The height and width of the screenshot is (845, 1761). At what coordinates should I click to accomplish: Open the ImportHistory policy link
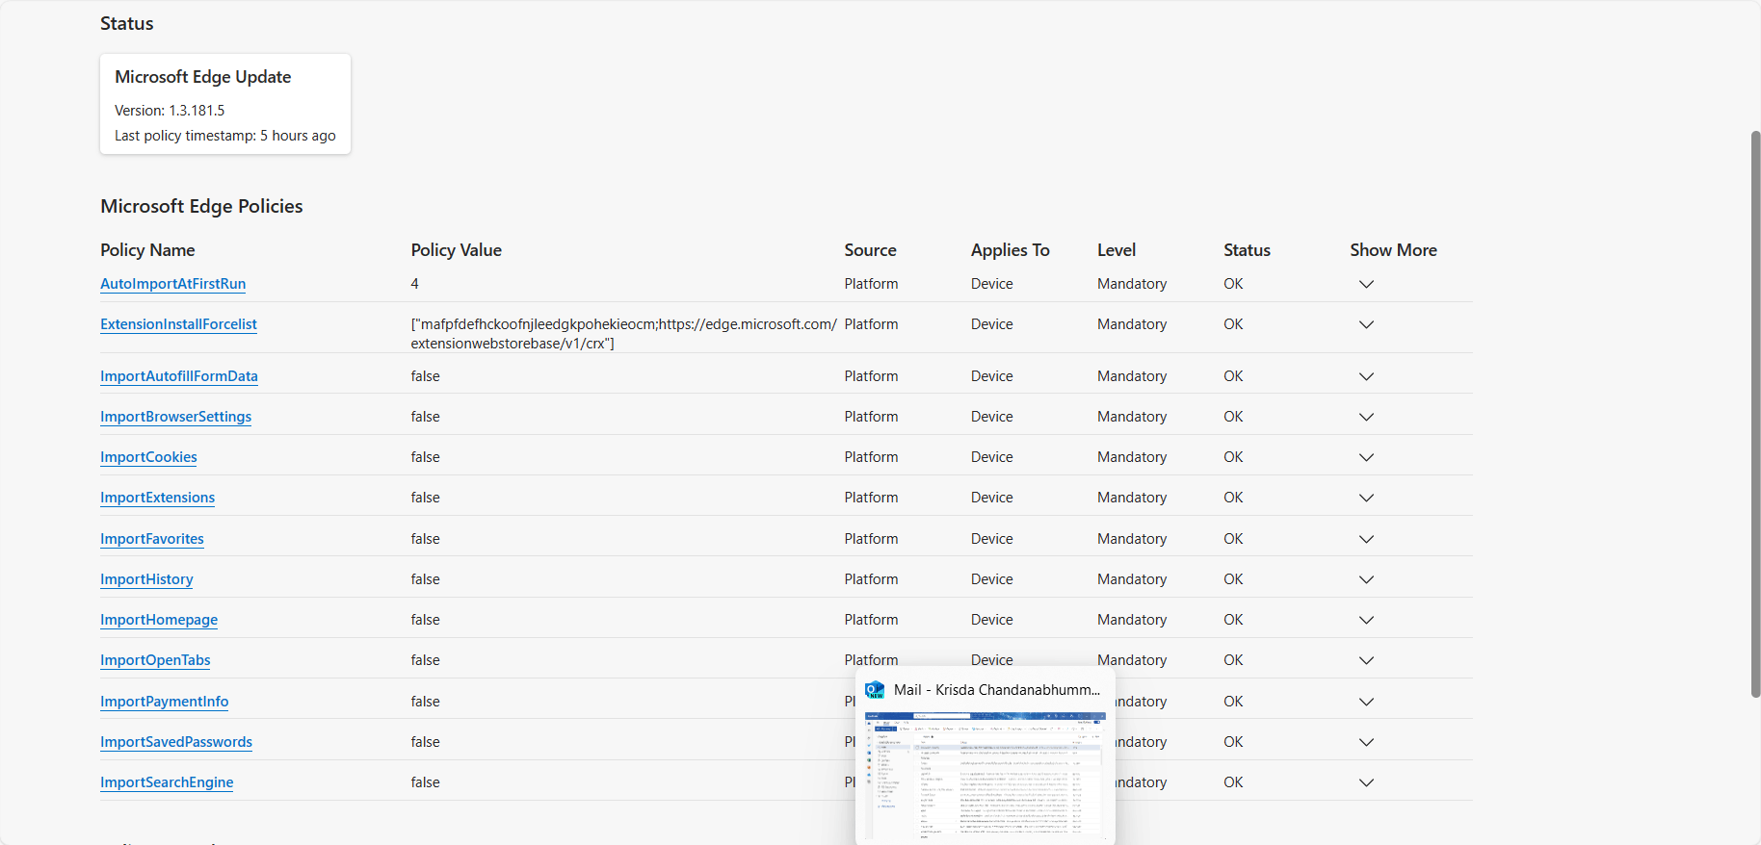(146, 579)
